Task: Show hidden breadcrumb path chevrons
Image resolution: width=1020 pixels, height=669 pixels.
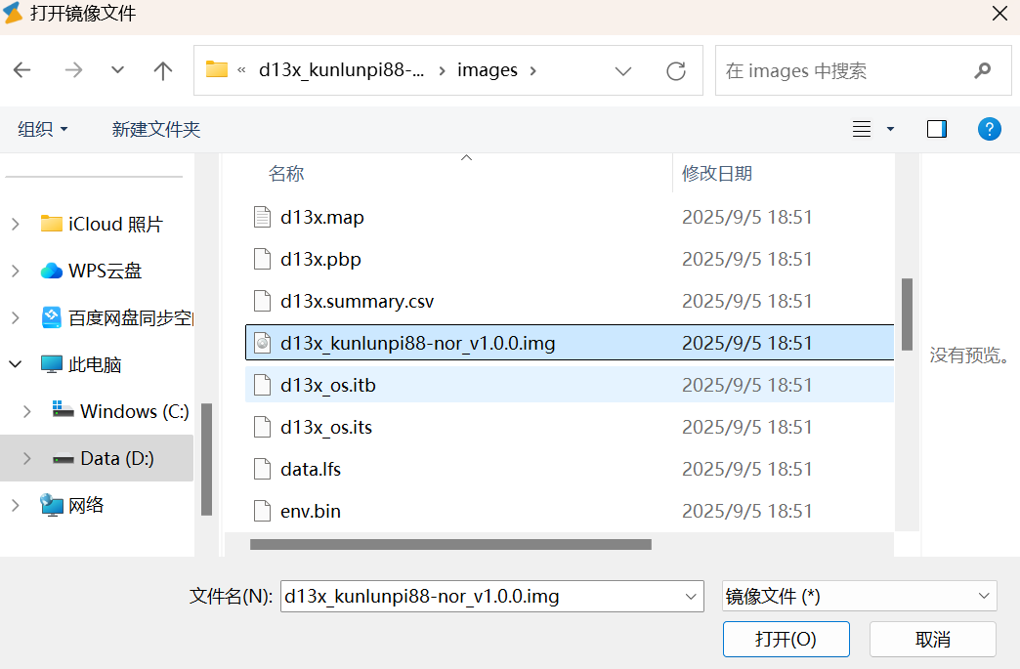Action: tap(241, 70)
